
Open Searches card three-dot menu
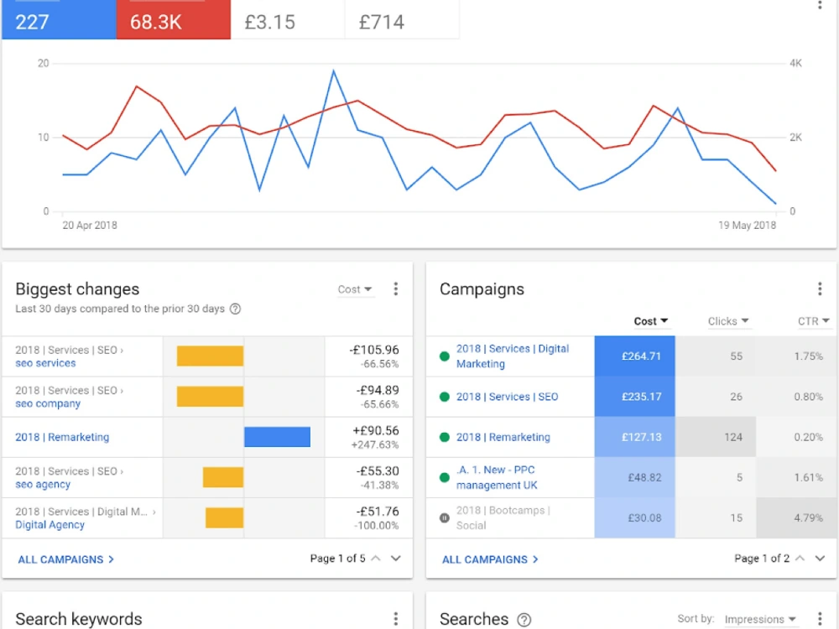819,619
